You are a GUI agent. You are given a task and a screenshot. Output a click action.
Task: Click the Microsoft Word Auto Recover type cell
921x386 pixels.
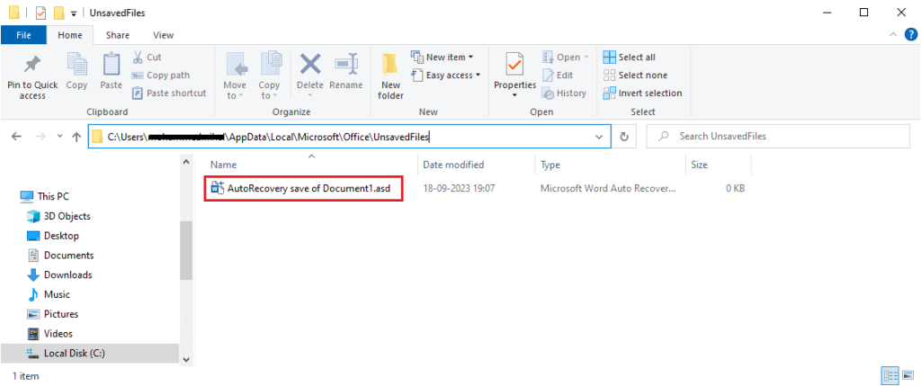(609, 189)
